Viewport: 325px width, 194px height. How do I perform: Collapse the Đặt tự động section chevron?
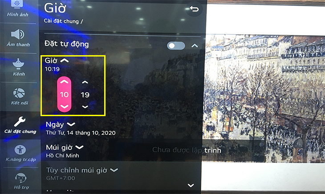coord(195,46)
